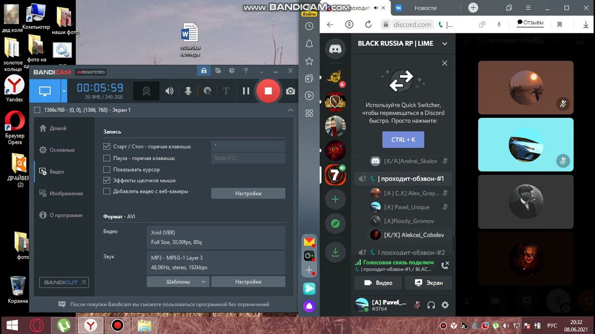
Task: Click the Старт / Стоп hotkey field
Action: pos(248,147)
